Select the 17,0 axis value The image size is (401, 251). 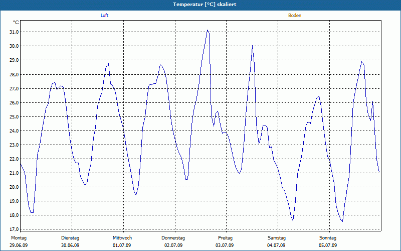coord(14,229)
